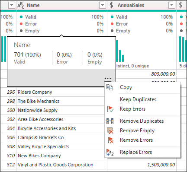Select the Area Bike Accessories cell
This screenshot has height=172, width=187.
(61, 119)
